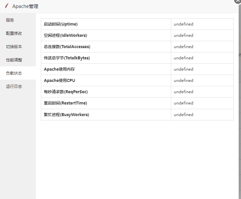Click the 重启时间(RestartTime) label

pos(65,103)
